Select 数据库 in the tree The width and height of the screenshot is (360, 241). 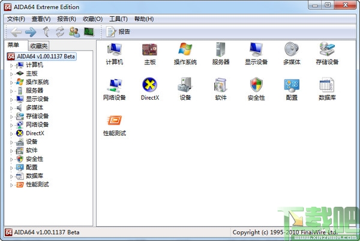point(34,176)
